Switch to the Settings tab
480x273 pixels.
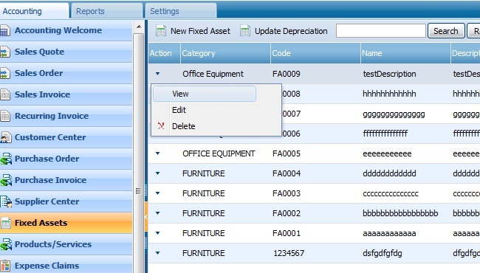(x=181, y=11)
